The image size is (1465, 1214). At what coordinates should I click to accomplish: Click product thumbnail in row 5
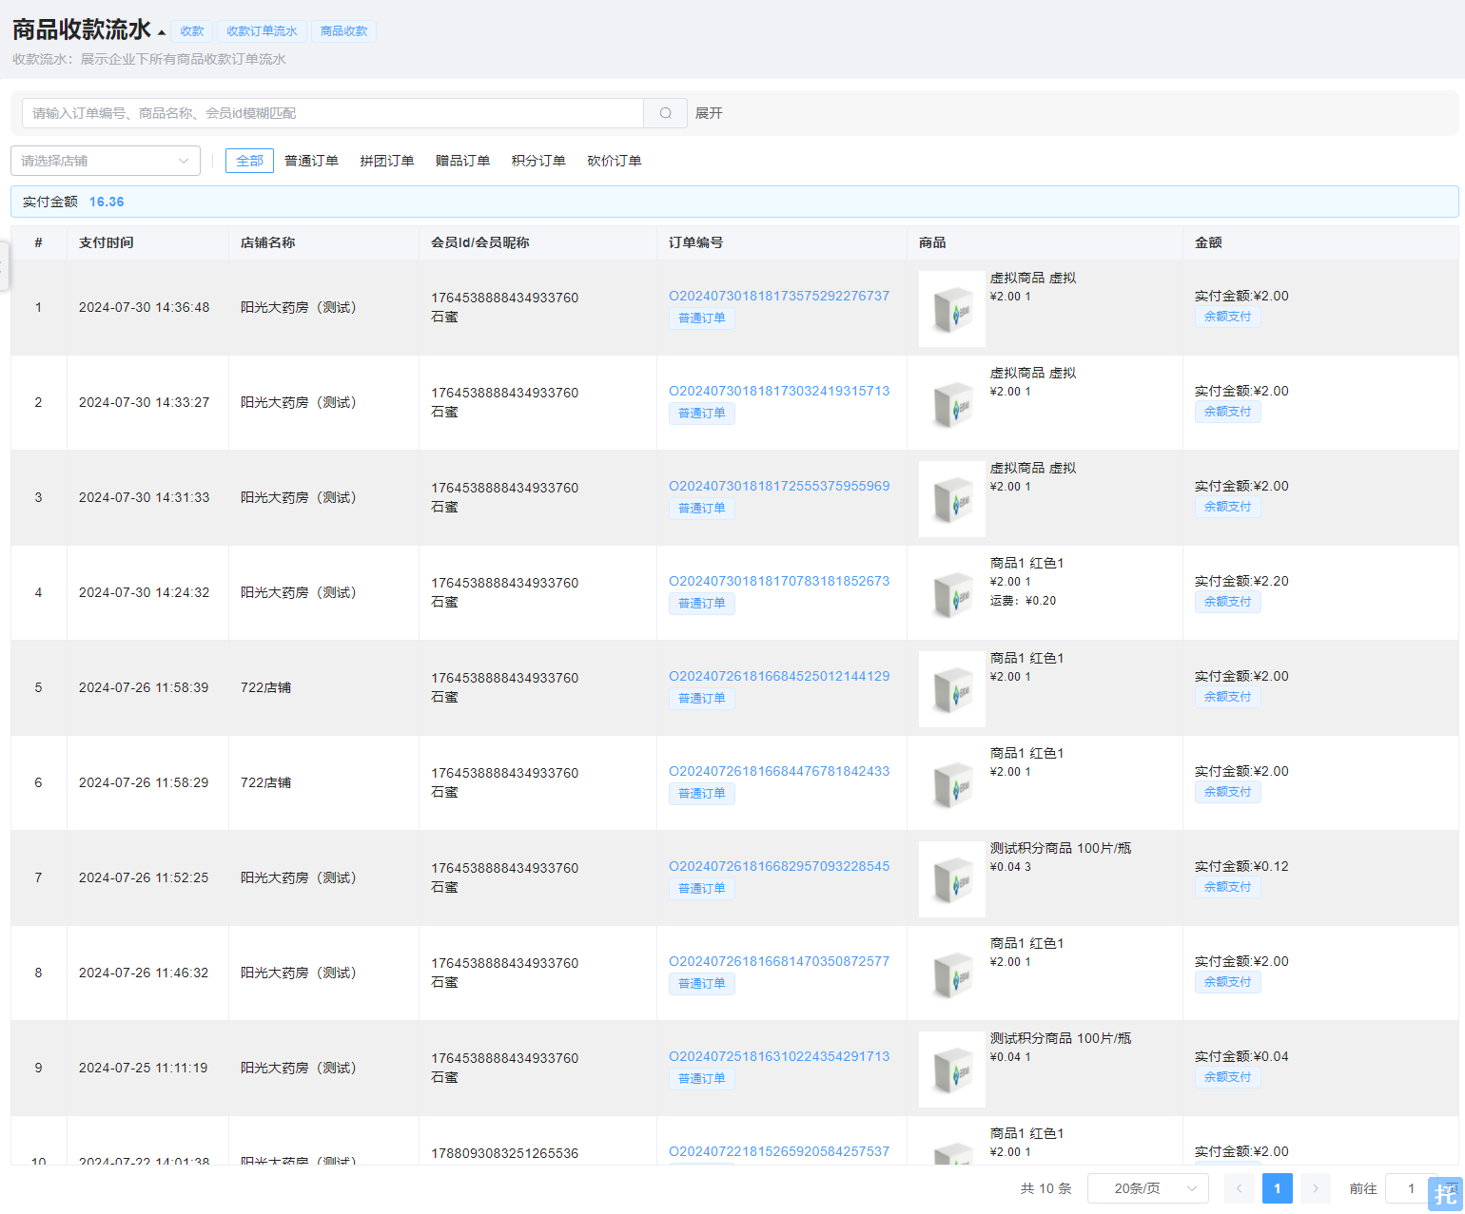coord(952,689)
